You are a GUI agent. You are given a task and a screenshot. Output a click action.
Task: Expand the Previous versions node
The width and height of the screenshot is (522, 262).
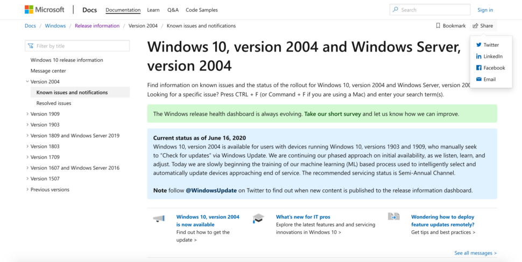tap(27, 189)
